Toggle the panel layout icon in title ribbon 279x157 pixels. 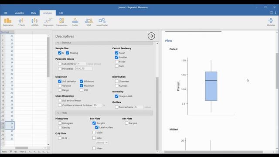[x=271, y=13]
